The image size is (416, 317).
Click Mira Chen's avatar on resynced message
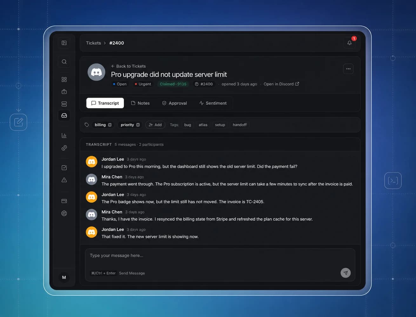pyautogui.click(x=91, y=215)
